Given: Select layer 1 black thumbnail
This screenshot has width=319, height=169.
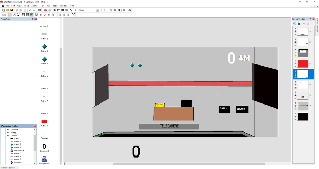Looking at the screenshot, I should pos(303,117).
